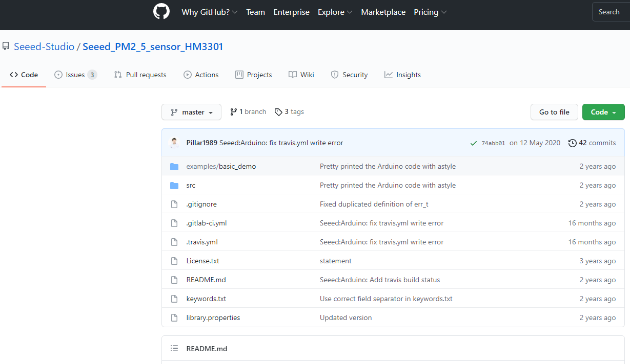Switch to the Security tab
Screen dimensions: 630x364
pyautogui.click(x=349, y=75)
